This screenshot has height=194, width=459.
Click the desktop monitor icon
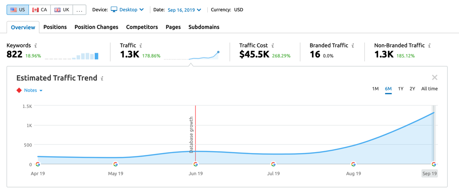[x=114, y=10]
